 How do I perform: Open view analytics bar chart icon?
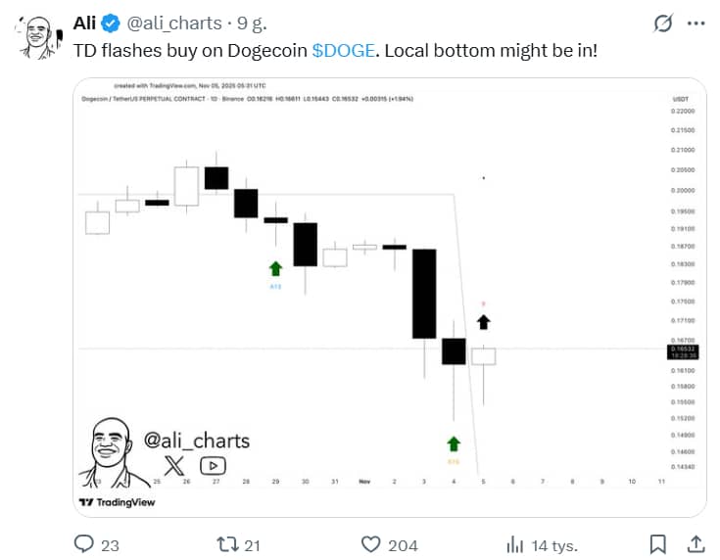(514, 544)
